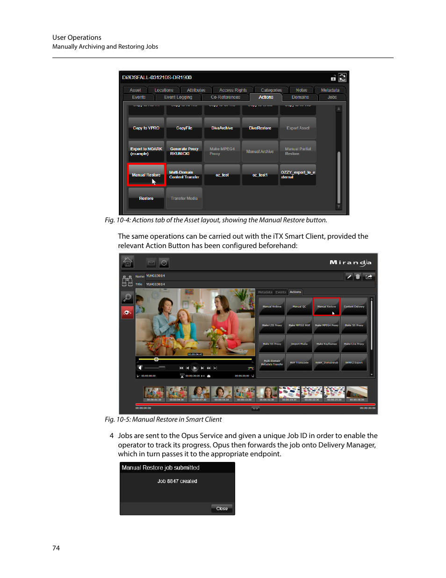
Task: Open the Attributes tab
Action: point(196,90)
